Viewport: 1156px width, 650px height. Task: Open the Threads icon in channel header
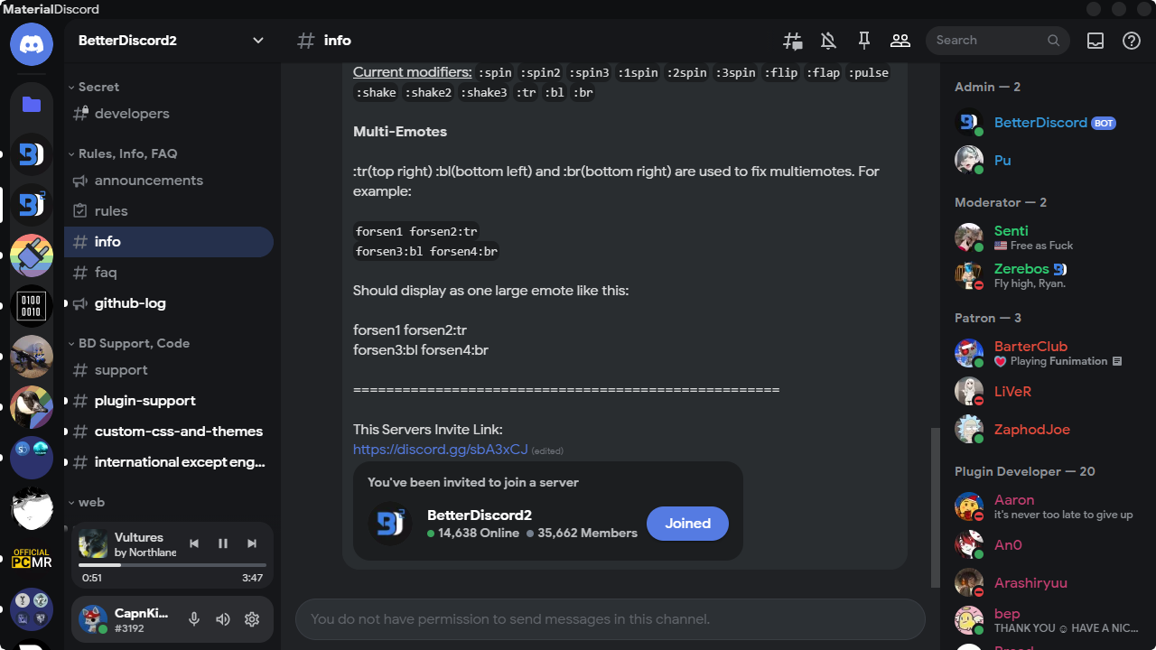click(792, 41)
